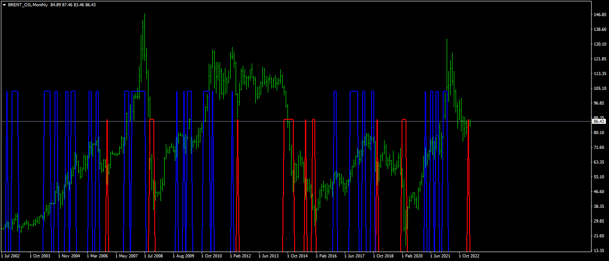Click the 1 May 2007 date label
The image size is (609, 261).
(127, 257)
